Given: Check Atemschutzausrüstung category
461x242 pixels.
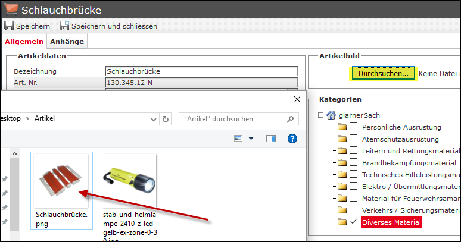Looking at the screenshot, I should [353, 138].
